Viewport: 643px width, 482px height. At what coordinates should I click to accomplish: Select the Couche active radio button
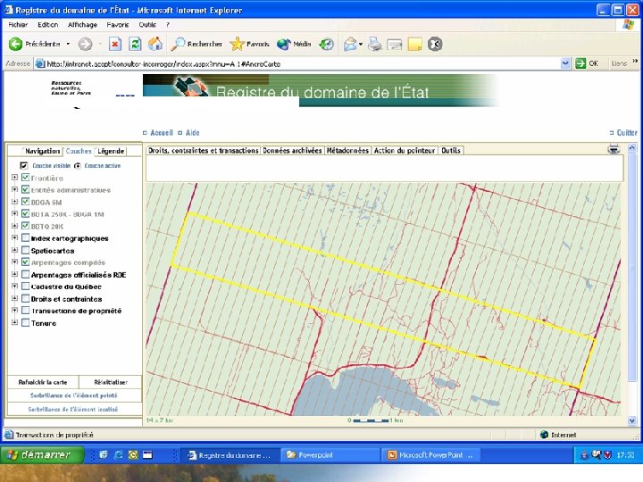(78, 166)
